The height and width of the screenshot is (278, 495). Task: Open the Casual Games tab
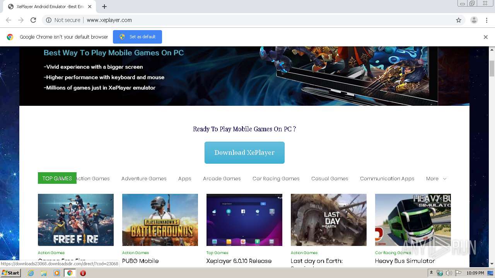tap(330, 178)
